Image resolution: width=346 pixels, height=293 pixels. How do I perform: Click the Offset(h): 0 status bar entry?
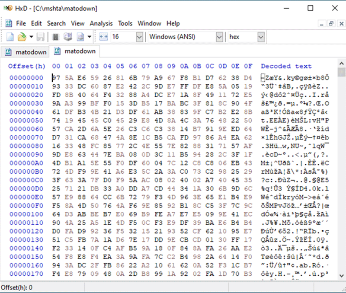(17, 287)
